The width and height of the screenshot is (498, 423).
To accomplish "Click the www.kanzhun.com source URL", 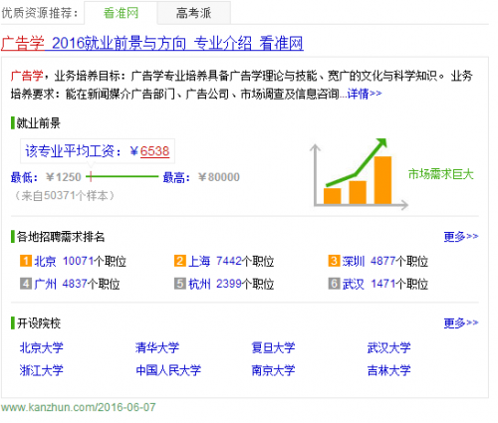I will (78, 407).
